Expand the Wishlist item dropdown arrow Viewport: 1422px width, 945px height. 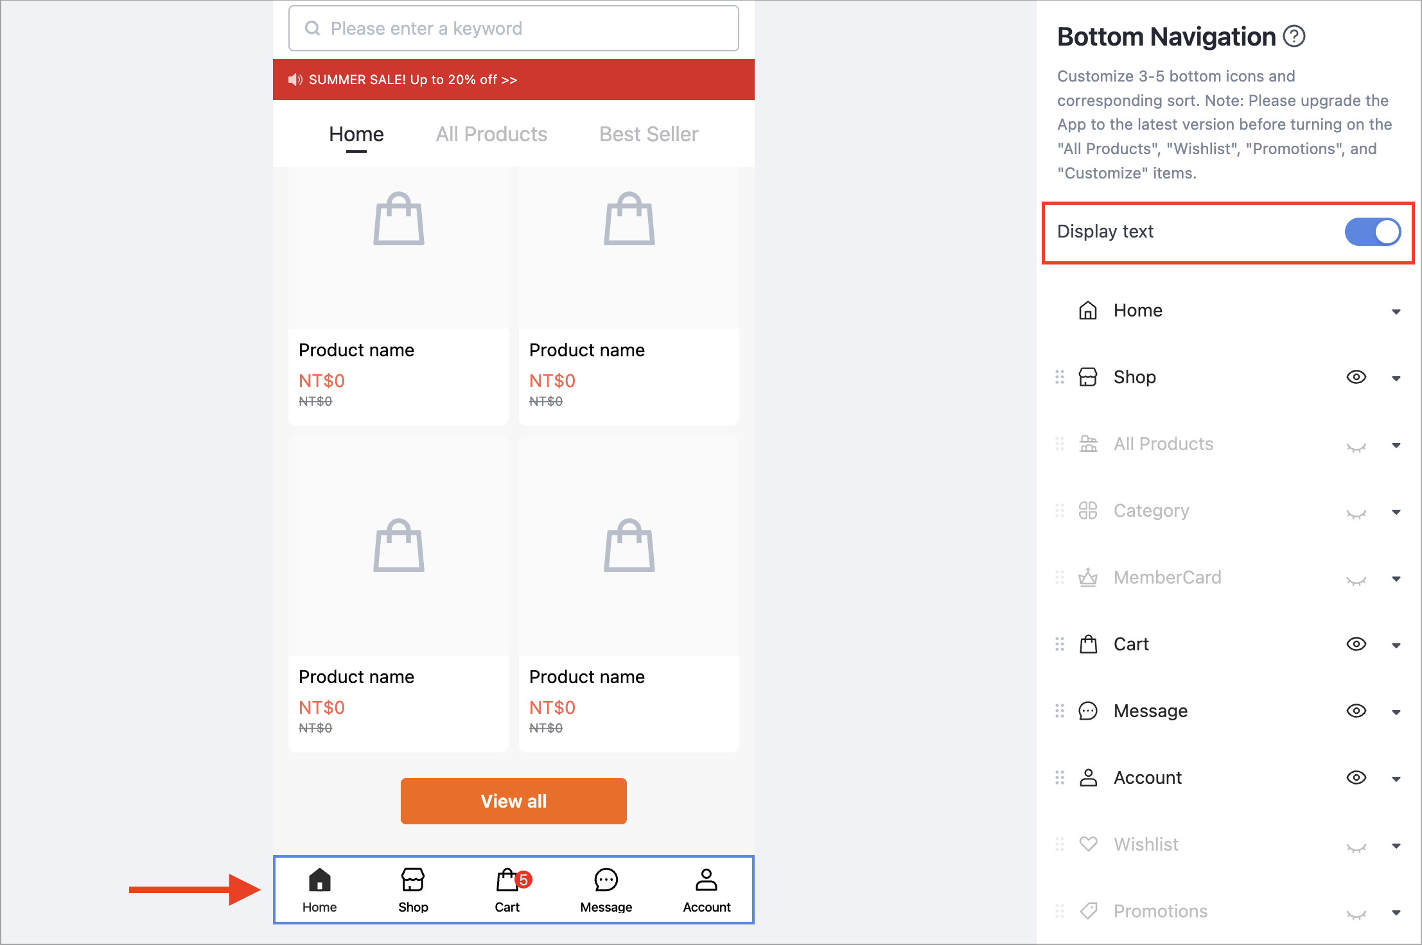(1396, 845)
